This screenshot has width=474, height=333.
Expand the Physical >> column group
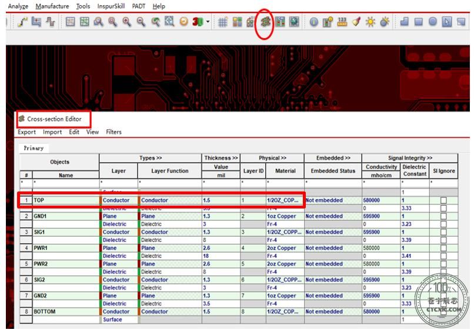(272, 158)
